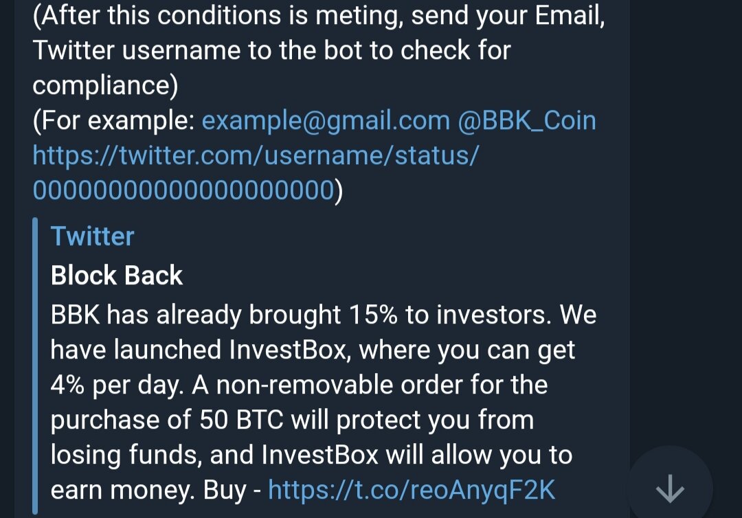Click the Twitter preview site name

tap(92, 236)
